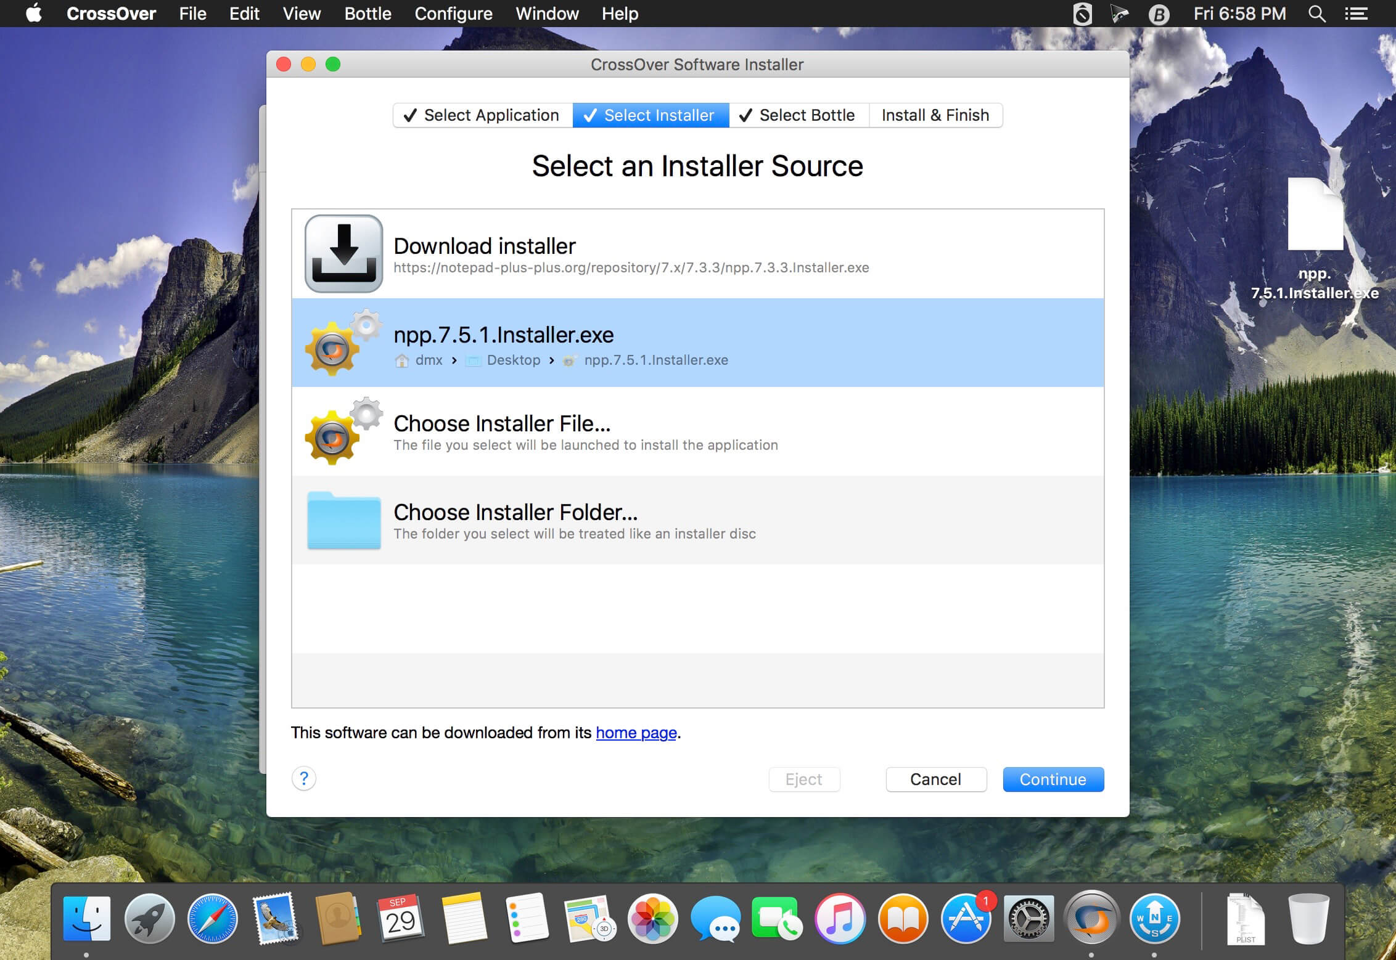The width and height of the screenshot is (1396, 960).
Task: Select the npp.7.5.1.Installer.exe desktop file
Action: (1315, 239)
